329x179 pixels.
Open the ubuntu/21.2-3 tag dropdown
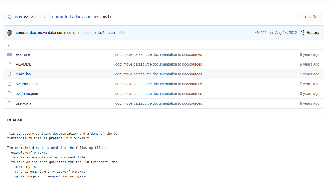[x=26, y=17]
